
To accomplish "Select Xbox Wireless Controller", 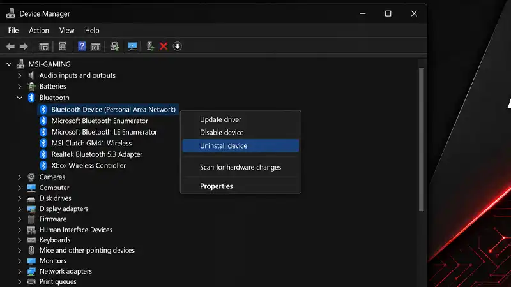I will pyautogui.click(x=89, y=166).
